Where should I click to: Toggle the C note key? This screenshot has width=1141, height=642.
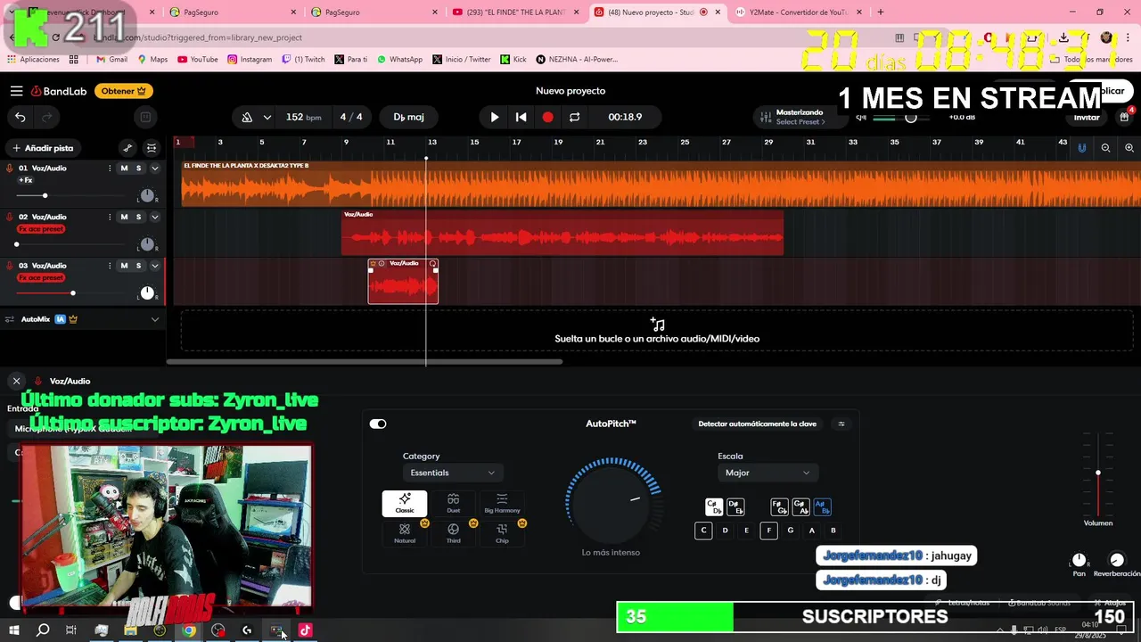tap(703, 531)
